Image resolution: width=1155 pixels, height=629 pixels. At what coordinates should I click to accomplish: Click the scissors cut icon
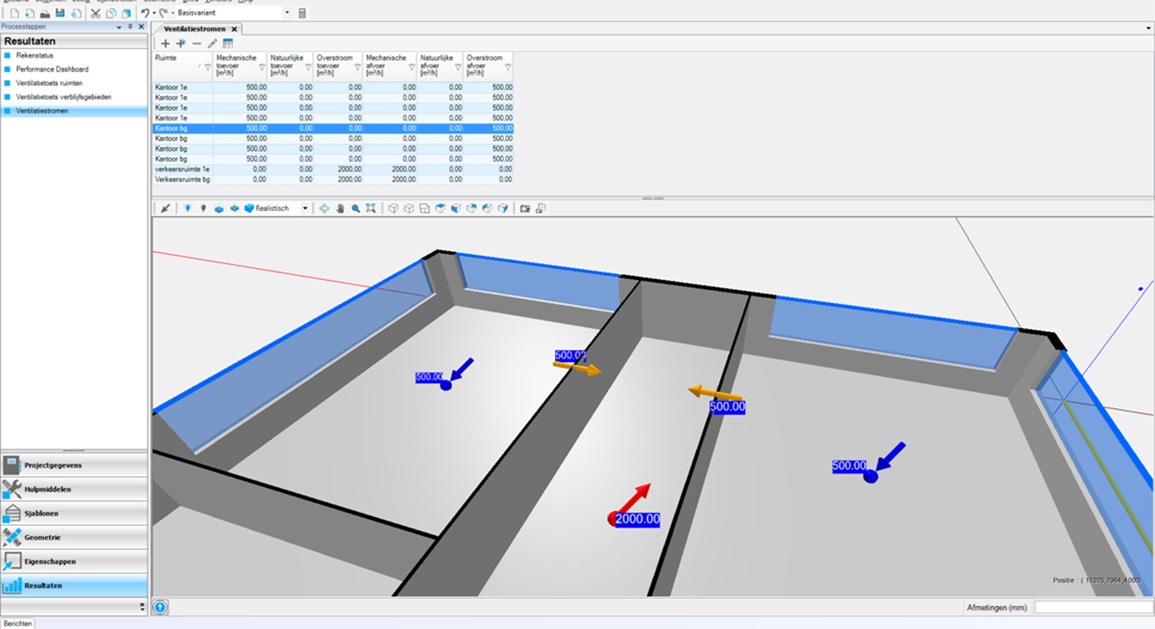(x=95, y=13)
